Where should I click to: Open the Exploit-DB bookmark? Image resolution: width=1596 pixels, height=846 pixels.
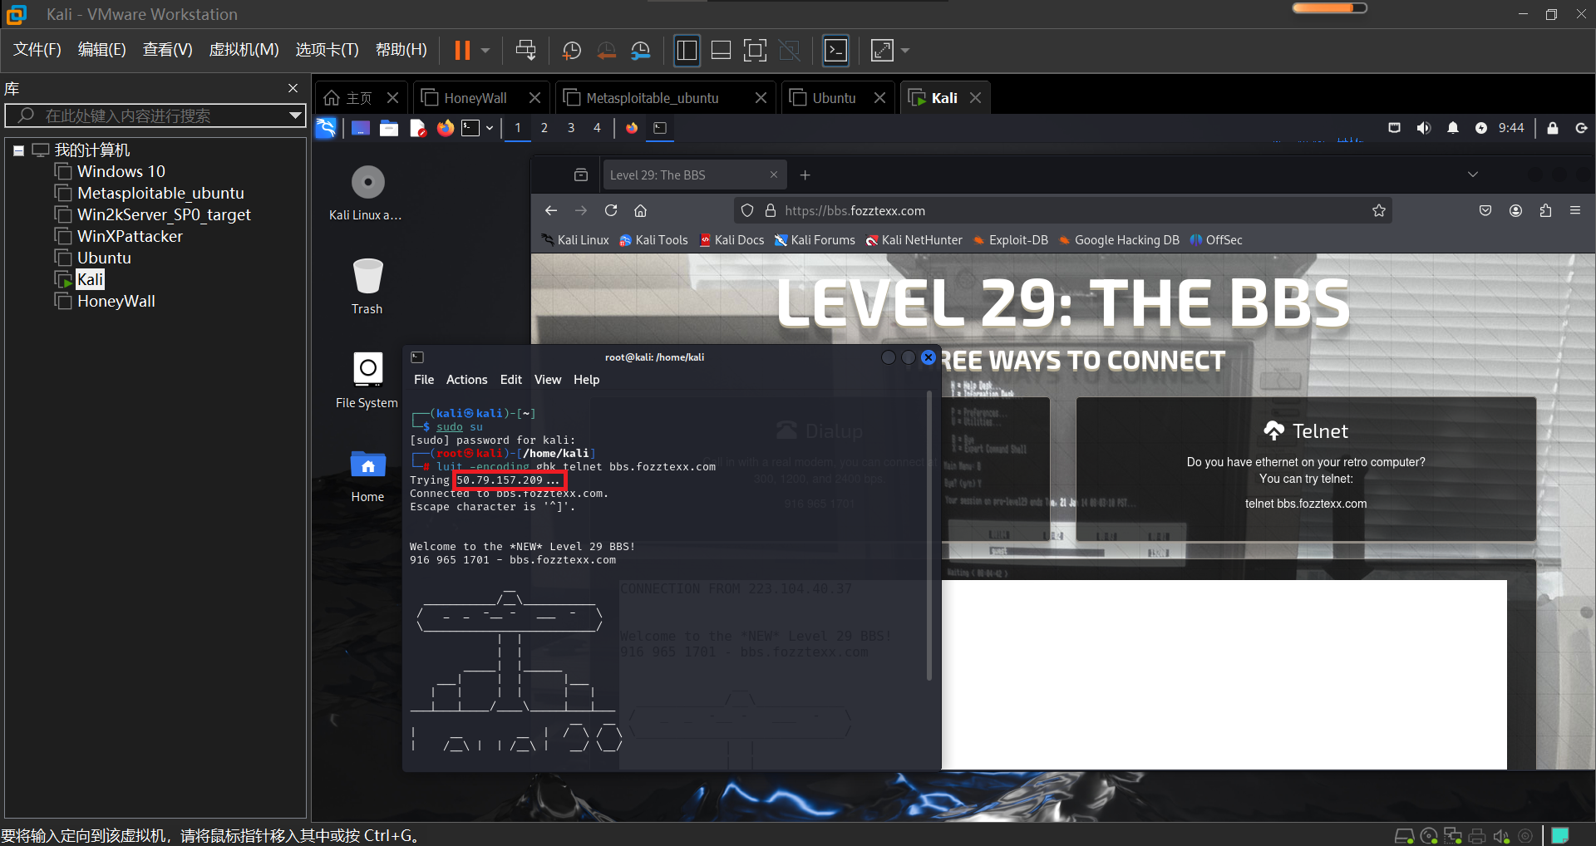point(1011,240)
